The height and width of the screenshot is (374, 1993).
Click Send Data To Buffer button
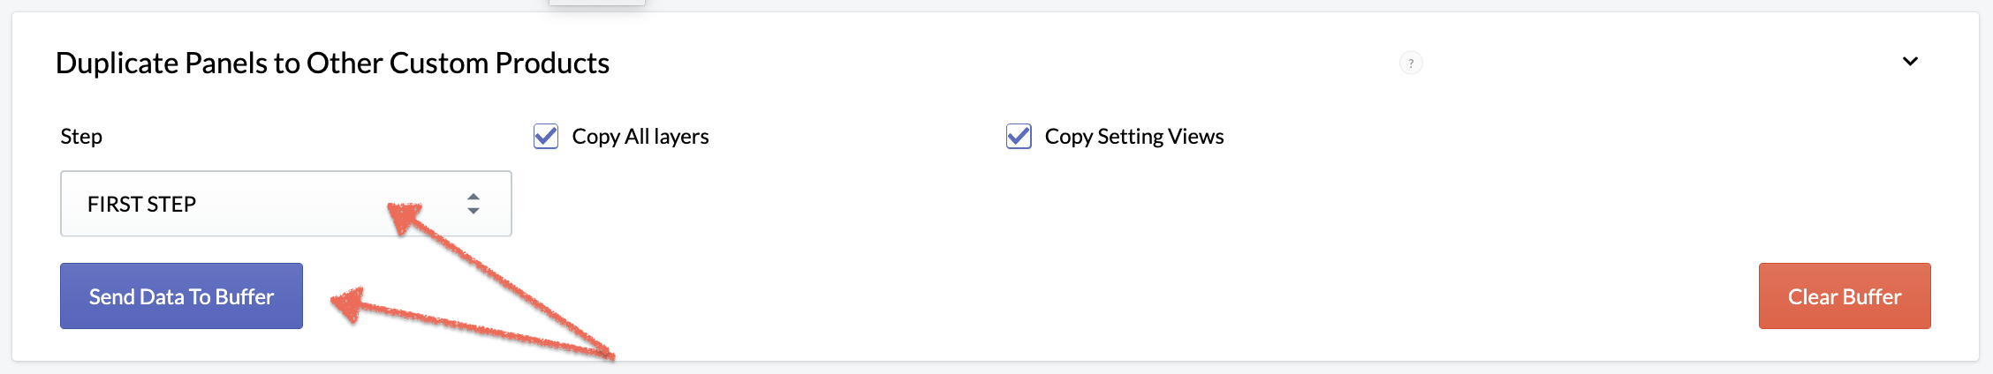[x=181, y=296]
